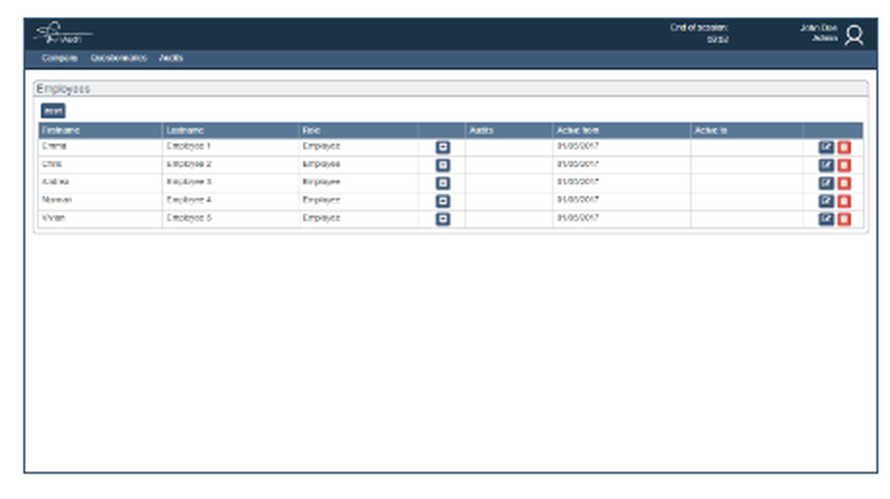Open the Company menu

coord(60,58)
